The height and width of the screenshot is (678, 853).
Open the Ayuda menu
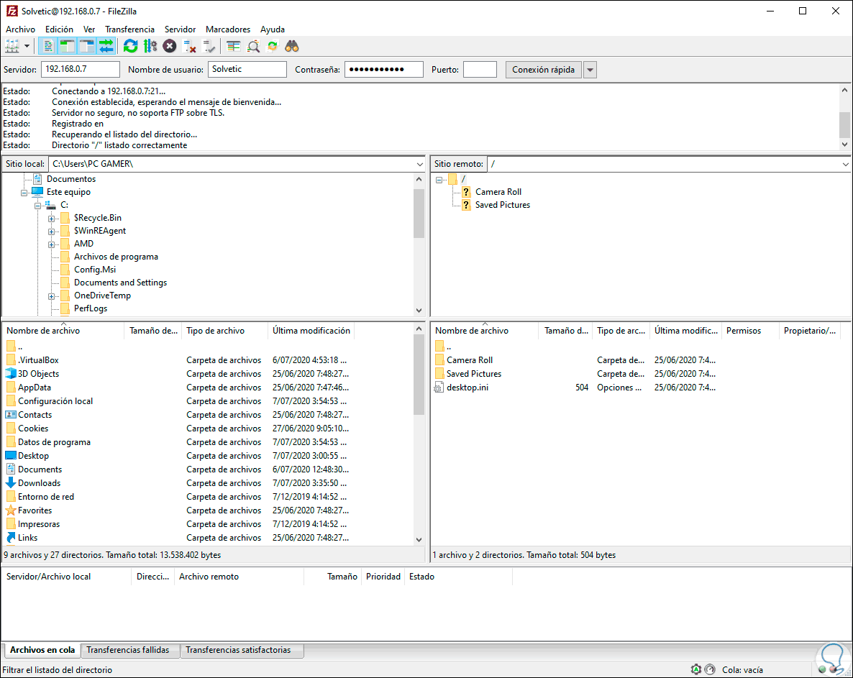point(273,29)
